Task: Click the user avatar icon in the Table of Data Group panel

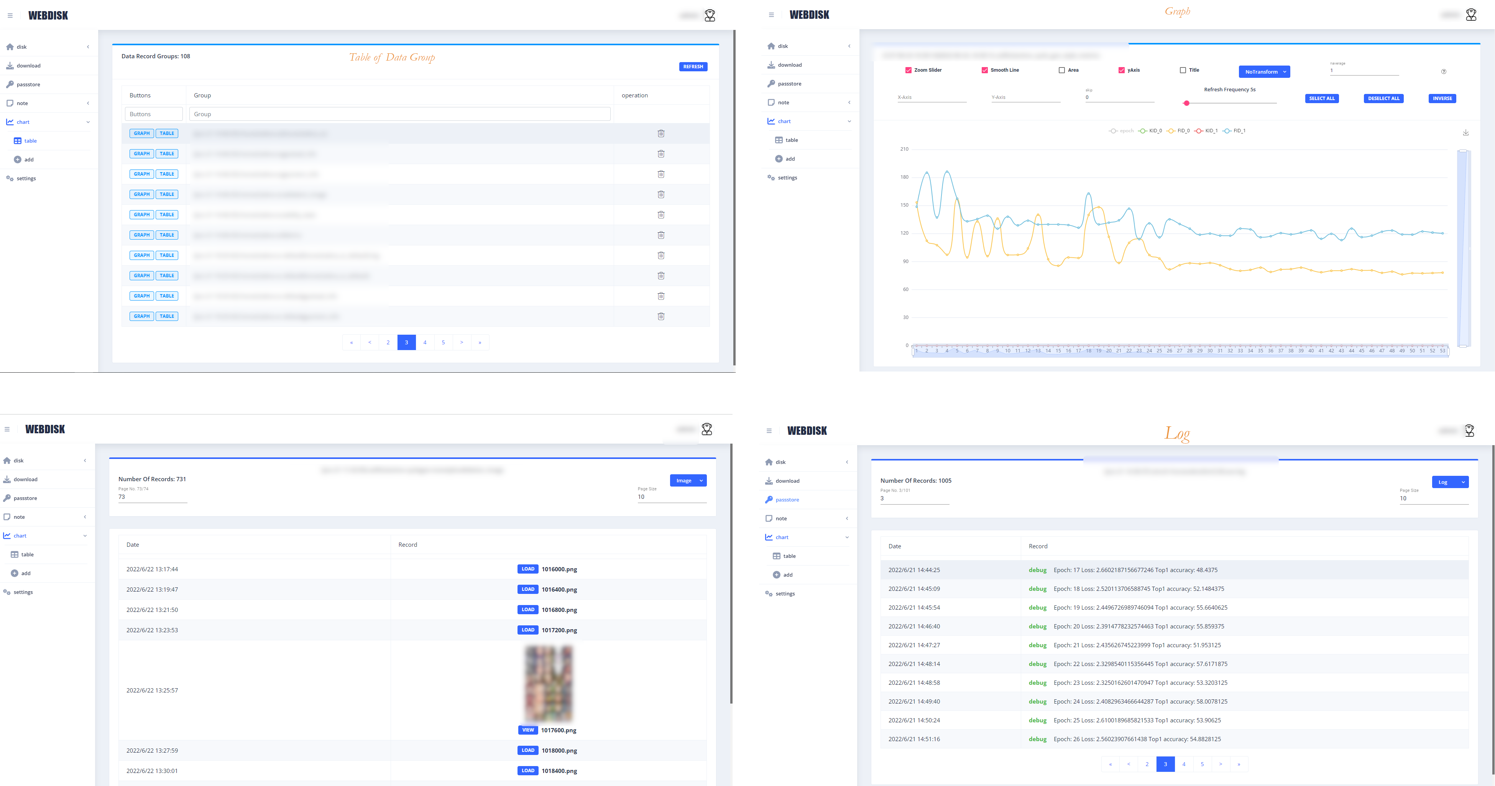Action: pyautogui.click(x=710, y=16)
